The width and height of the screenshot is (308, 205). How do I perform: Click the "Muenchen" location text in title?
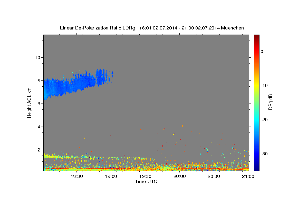pos(232,28)
